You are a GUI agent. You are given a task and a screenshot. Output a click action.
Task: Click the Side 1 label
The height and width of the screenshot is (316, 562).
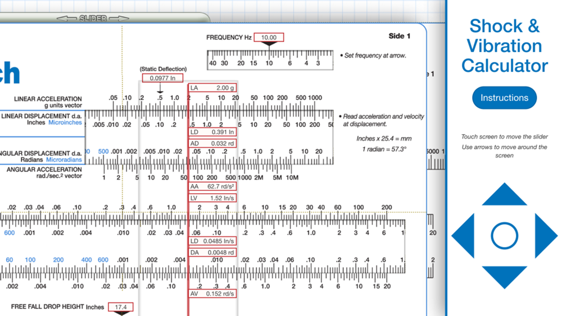coord(399,36)
